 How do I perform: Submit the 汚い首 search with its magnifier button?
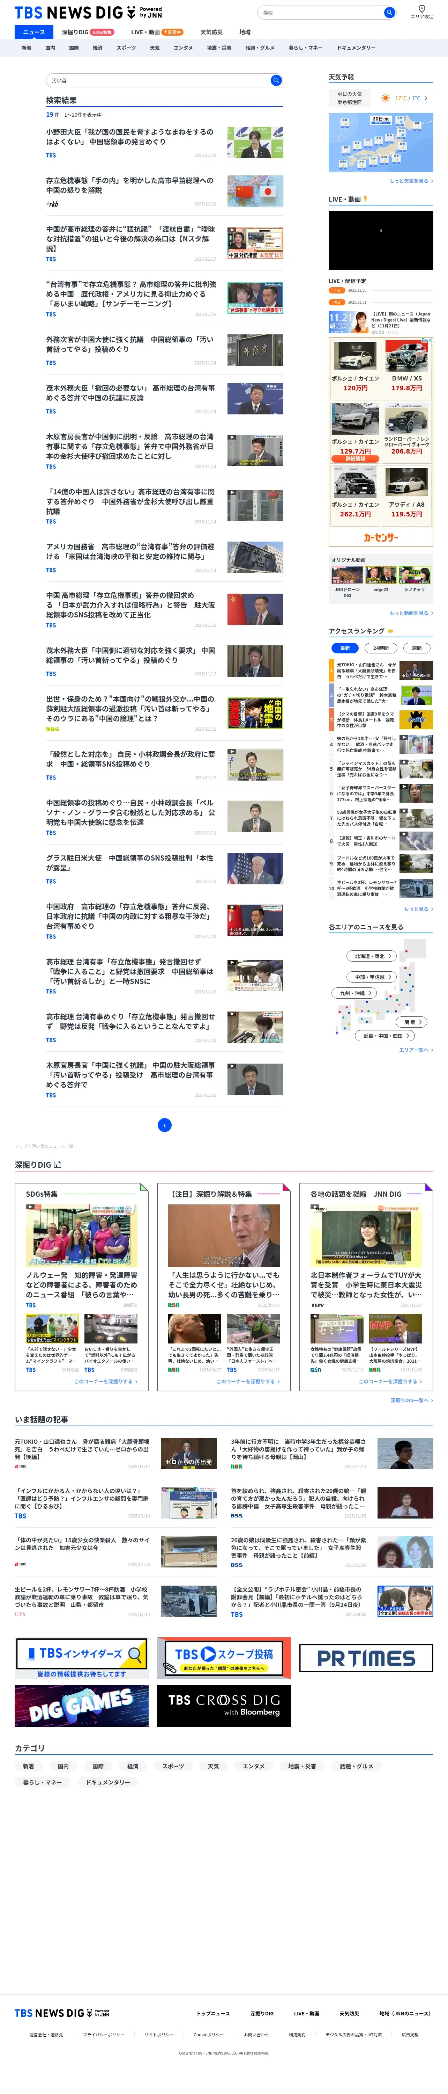[x=276, y=80]
